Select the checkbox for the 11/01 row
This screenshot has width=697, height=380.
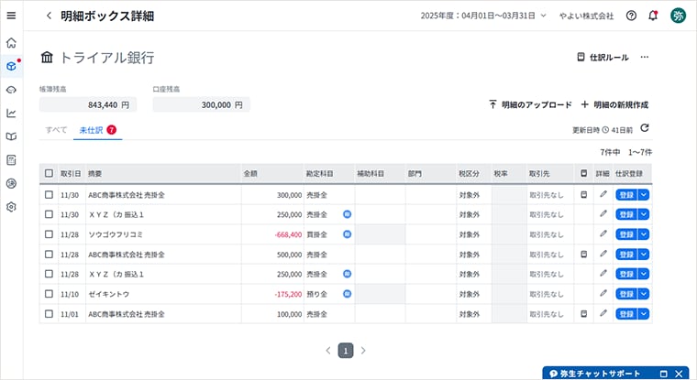49,314
